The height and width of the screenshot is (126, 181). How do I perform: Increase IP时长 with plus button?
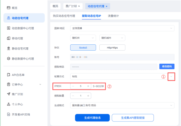click(x=88, y=86)
